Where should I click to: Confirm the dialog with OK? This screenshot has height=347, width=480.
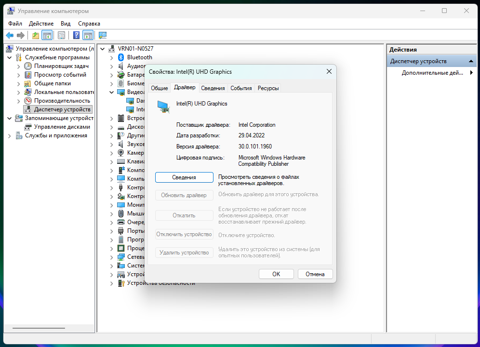(x=276, y=274)
